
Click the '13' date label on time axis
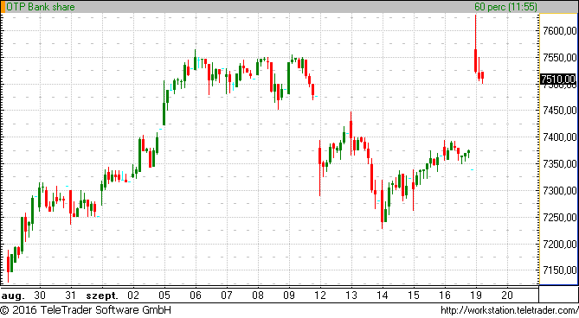(x=351, y=296)
